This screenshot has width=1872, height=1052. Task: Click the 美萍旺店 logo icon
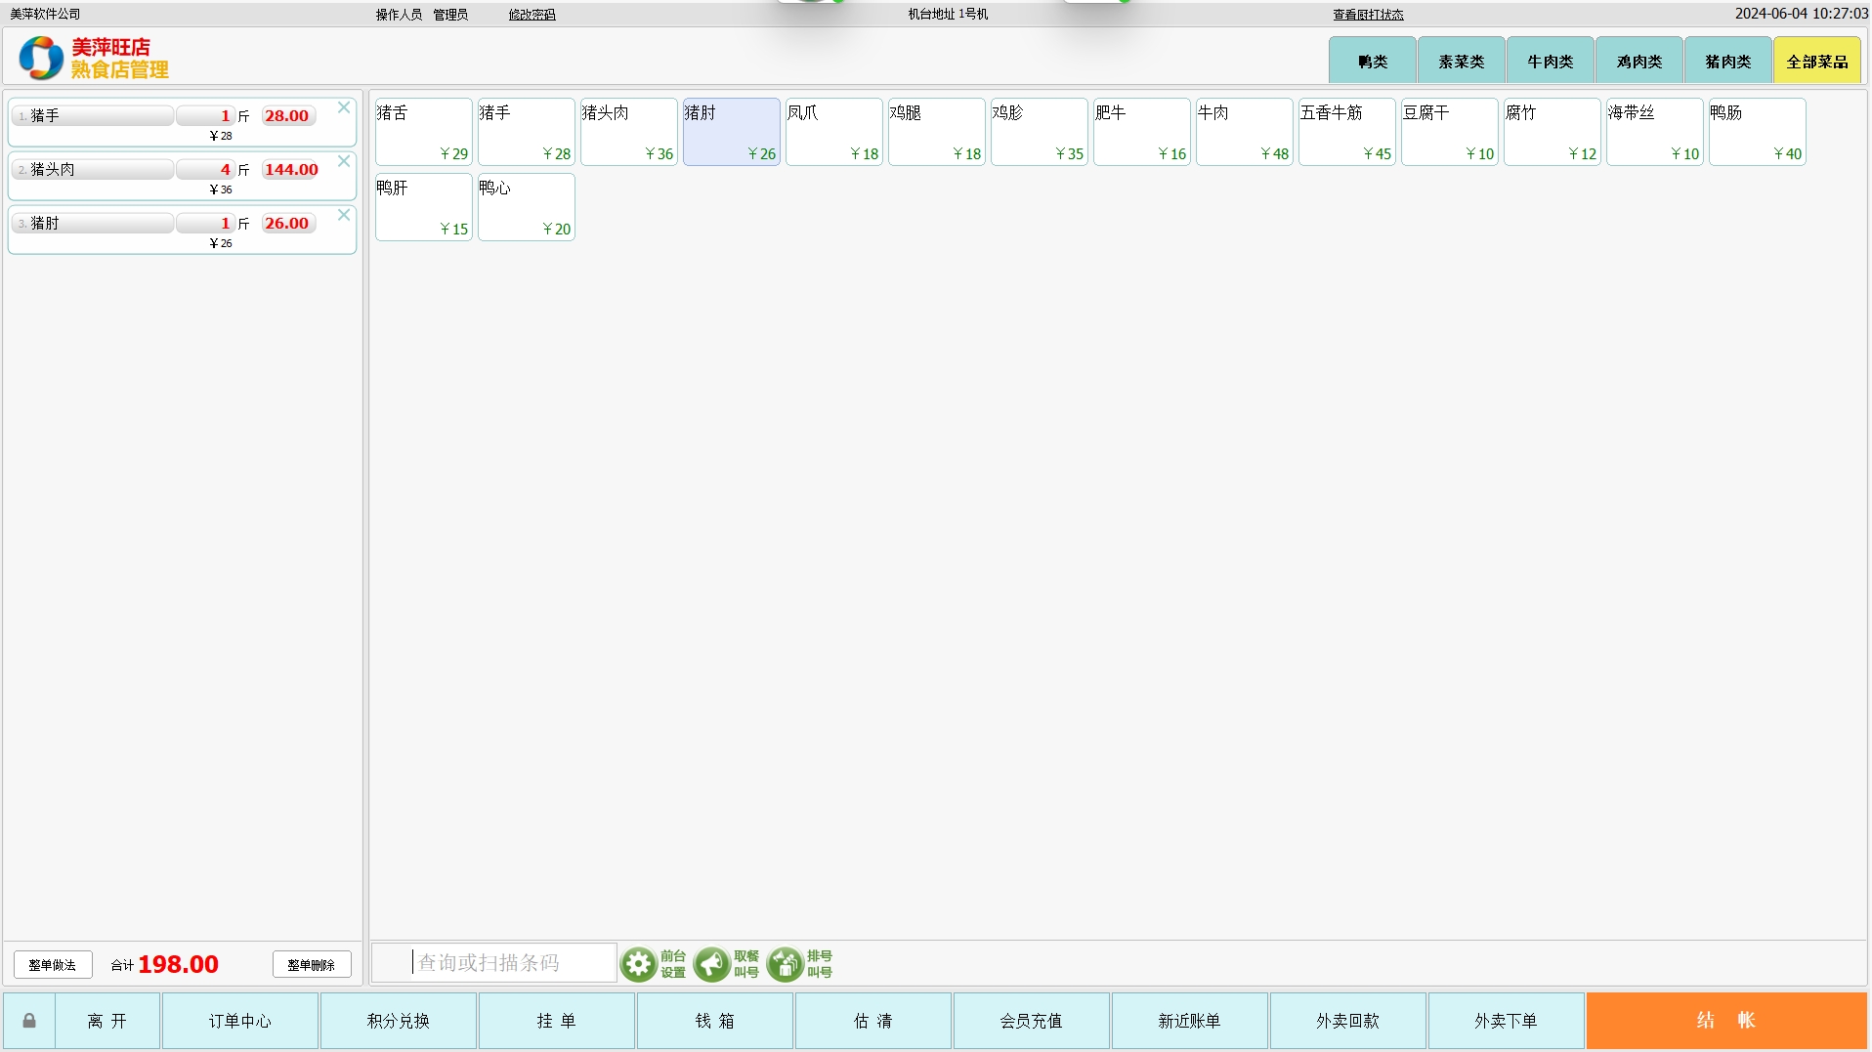coord(41,58)
